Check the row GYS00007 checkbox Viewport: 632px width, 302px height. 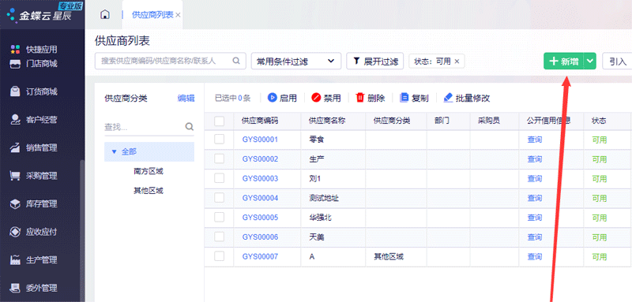220,256
